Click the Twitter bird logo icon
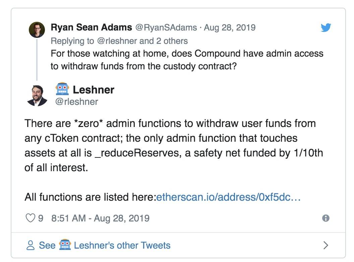 pos(326,27)
